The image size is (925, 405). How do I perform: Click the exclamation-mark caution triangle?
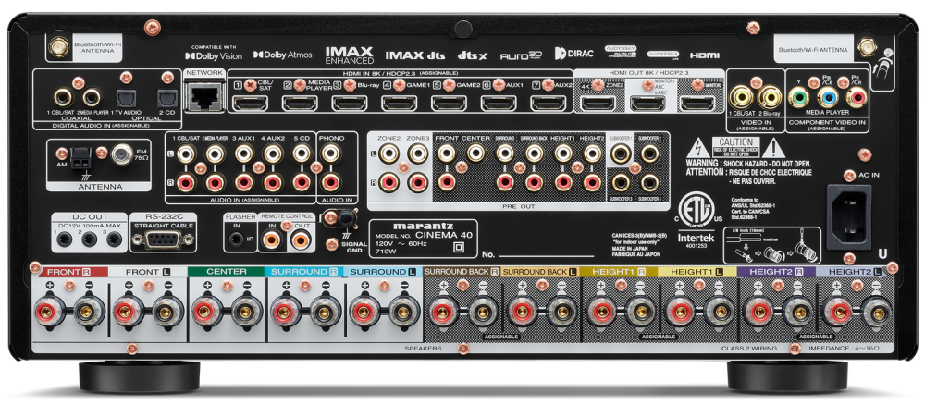[774, 147]
